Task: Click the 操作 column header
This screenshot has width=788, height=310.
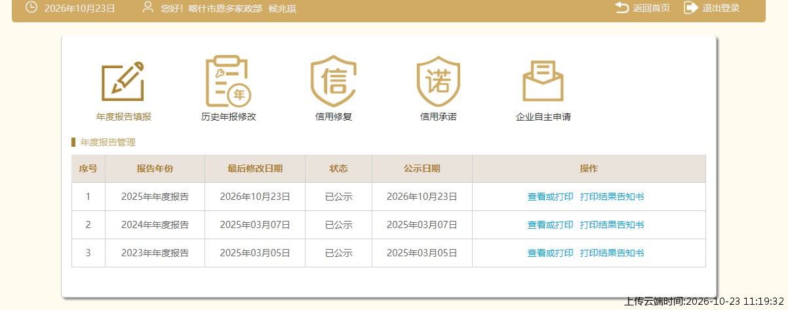Action: tap(589, 168)
